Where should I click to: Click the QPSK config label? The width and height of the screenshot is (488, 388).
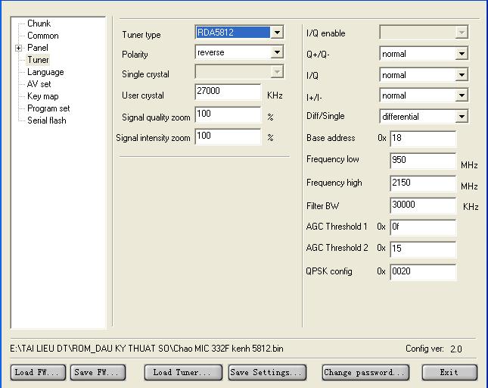tap(329, 271)
